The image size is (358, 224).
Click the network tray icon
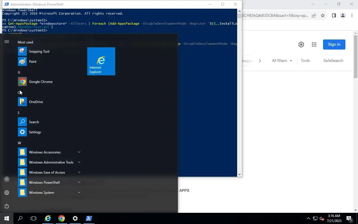[315, 218]
